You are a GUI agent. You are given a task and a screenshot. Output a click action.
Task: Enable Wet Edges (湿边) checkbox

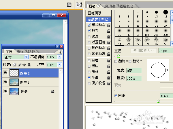pyautogui.click(x=89, y=66)
